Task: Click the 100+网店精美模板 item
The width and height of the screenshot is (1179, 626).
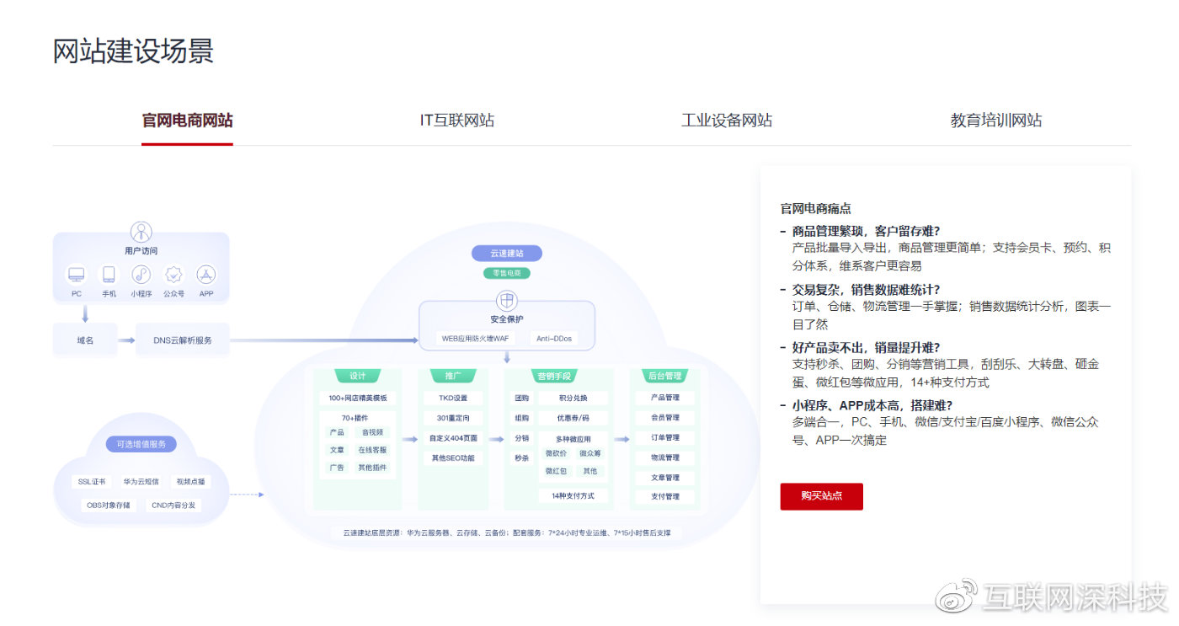Action: (358, 398)
